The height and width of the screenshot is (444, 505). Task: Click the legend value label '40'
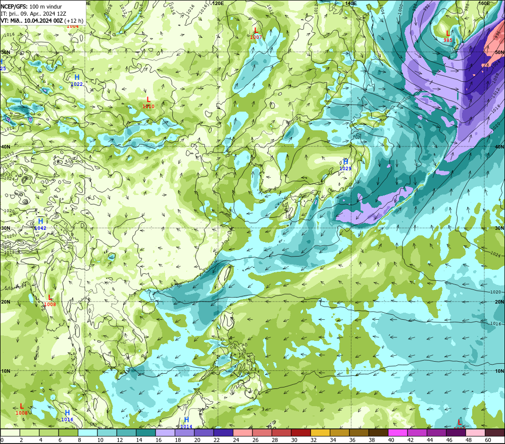coord(391,440)
